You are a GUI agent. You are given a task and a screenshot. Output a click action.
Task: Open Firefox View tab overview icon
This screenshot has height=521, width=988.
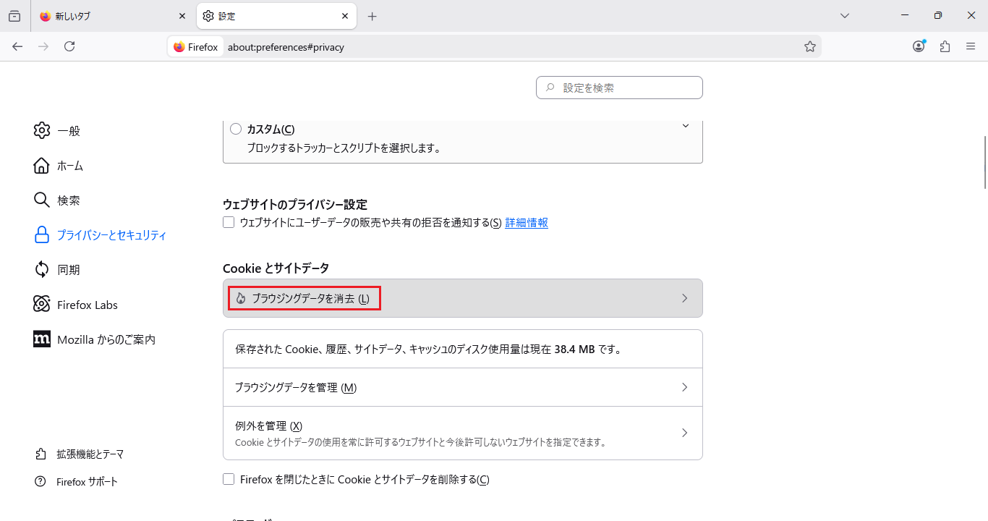(14, 16)
